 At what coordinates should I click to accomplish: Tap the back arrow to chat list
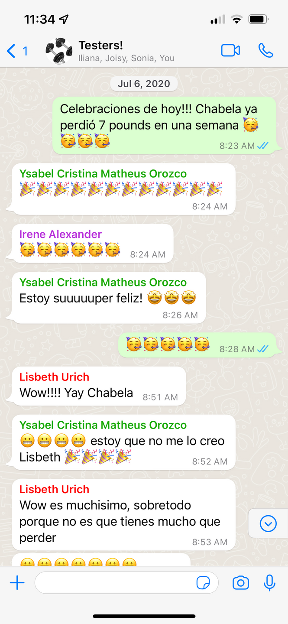(12, 51)
